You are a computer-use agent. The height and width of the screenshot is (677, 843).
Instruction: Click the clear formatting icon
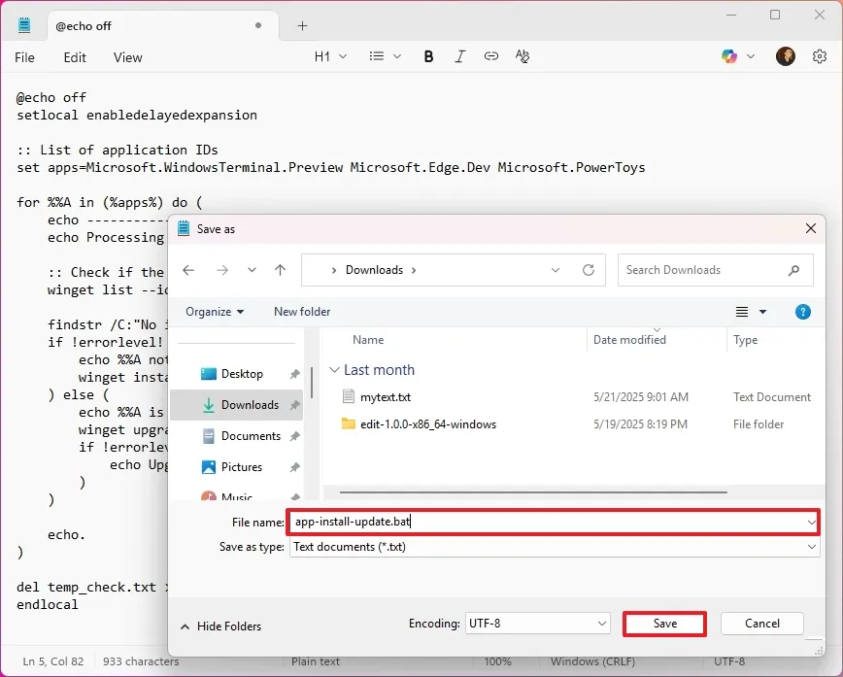(x=523, y=57)
